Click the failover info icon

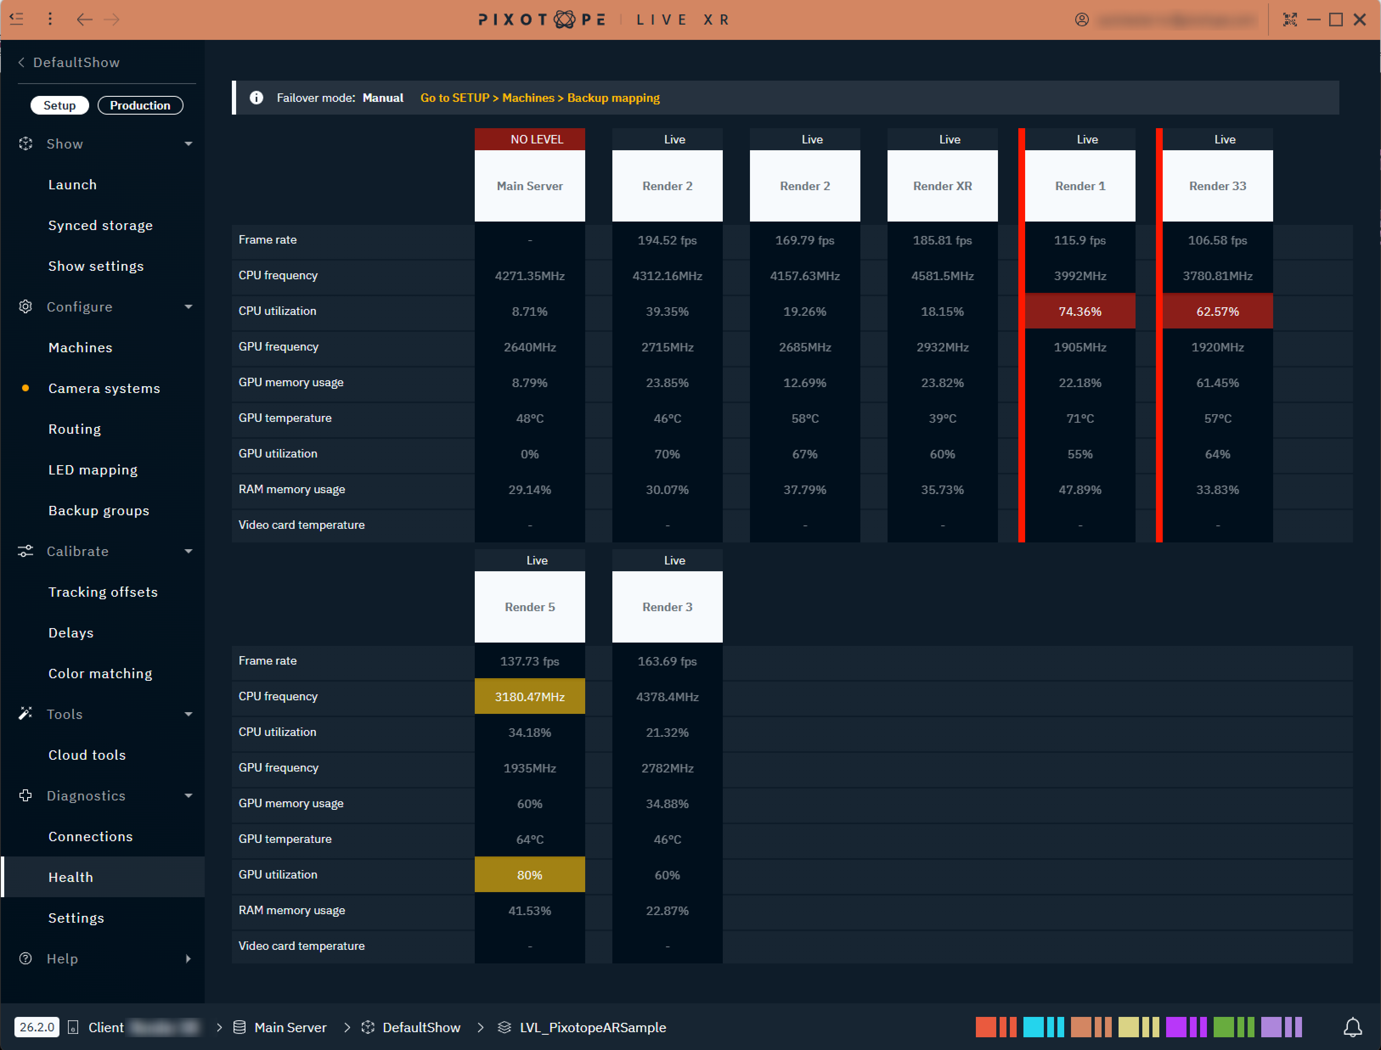[256, 98]
